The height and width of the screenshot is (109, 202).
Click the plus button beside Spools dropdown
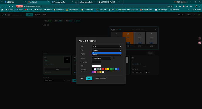coord(113,58)
